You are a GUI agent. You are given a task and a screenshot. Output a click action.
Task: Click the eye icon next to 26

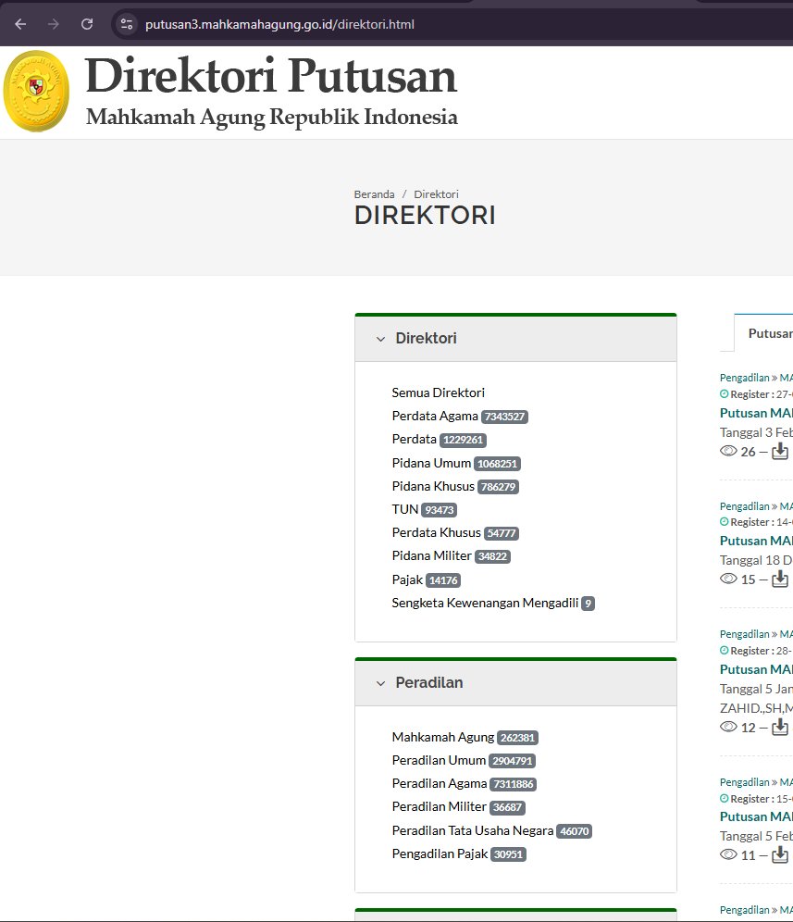coord(728,451)
